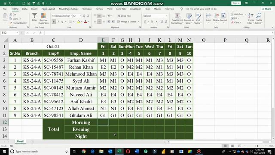Screen dimensions: 275x155
Task: Toggle Bold formatting
Action: (54, 22)
